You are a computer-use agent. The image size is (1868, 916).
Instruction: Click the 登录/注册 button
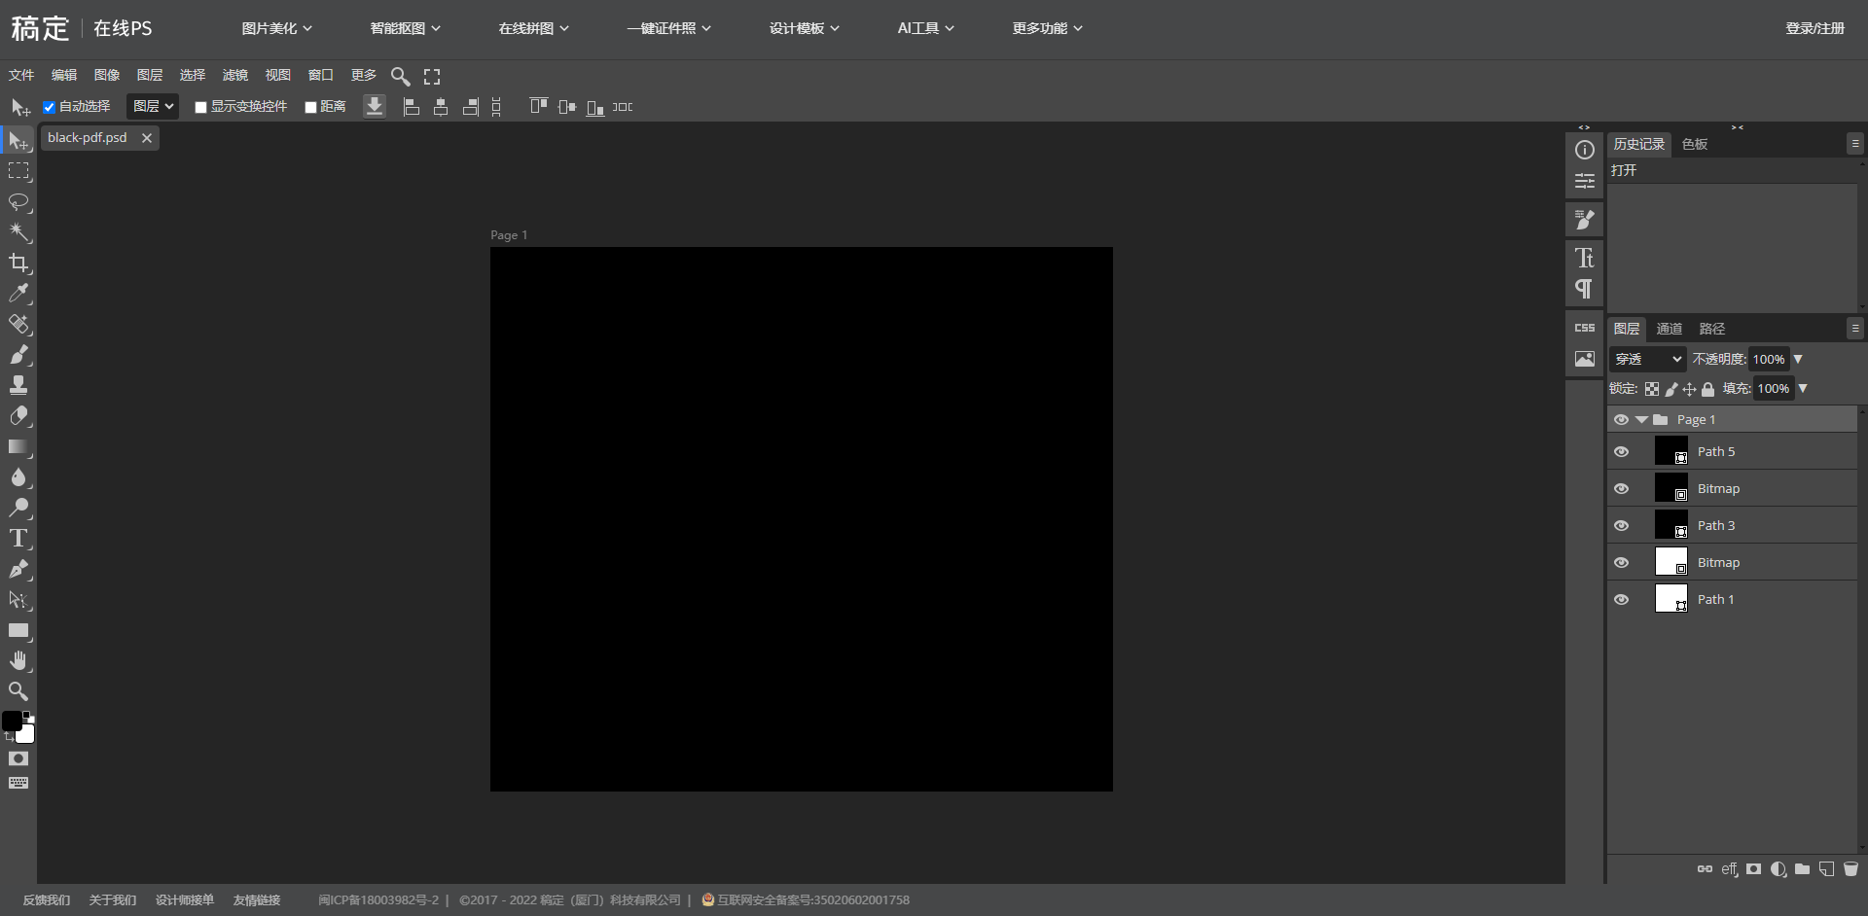pos(1814,28)
